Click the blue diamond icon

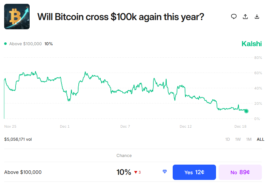[164, 172]
